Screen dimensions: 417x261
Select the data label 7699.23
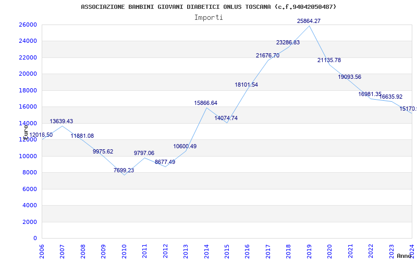(124, 170)
